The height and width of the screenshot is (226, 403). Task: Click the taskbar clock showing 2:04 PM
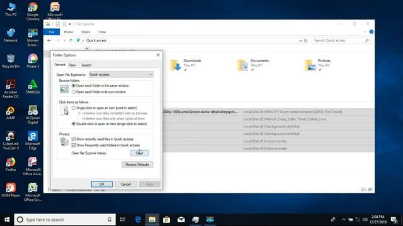point(378,219)
